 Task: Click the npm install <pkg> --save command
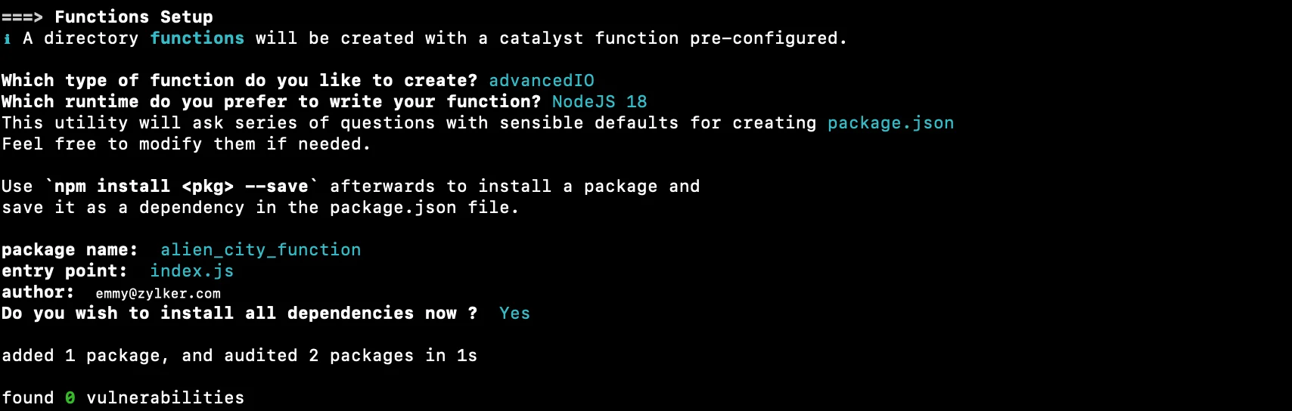tap(182, 186)
